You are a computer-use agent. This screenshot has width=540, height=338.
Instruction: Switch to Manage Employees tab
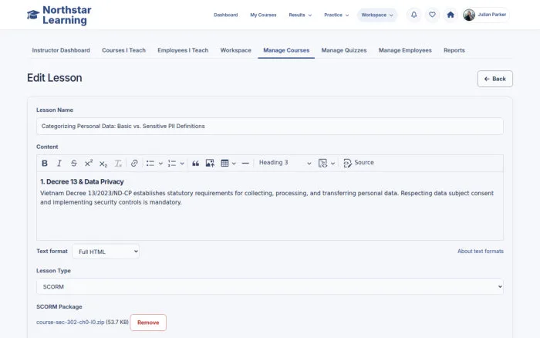405,50
